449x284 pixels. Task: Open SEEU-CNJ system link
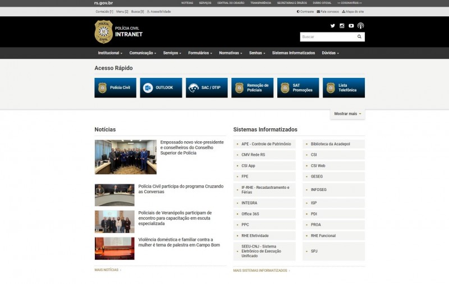(x=264, y=251)
